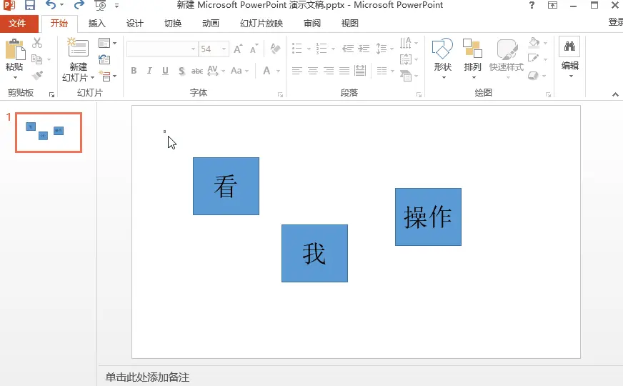Open Editing (编辑) menu

569,58
